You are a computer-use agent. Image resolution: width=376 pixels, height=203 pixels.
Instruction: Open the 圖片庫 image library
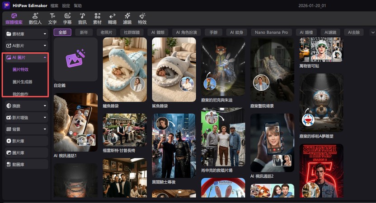tap(26, 153)
